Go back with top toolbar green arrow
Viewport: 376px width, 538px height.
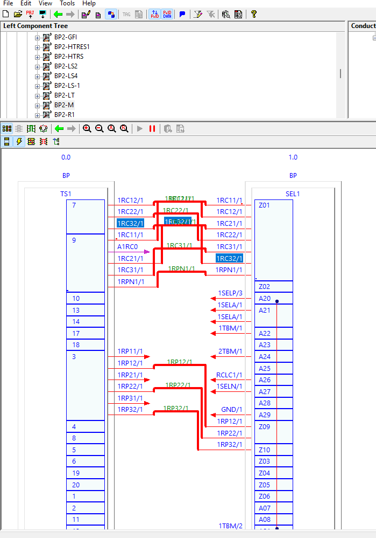(58, 14)
